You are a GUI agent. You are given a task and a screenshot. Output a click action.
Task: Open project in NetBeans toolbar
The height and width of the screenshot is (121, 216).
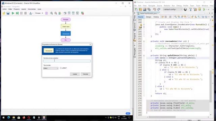145,9
